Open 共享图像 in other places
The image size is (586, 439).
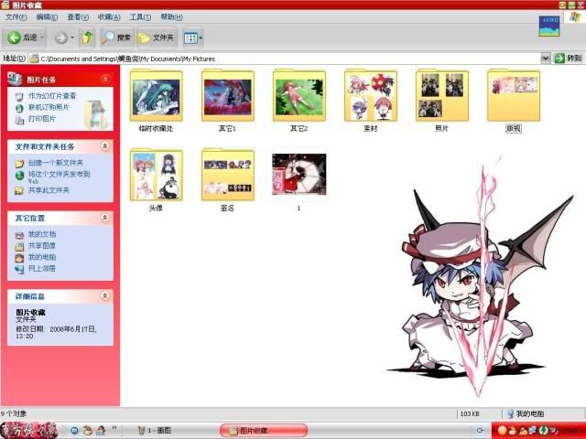click(x=42, y=246)
